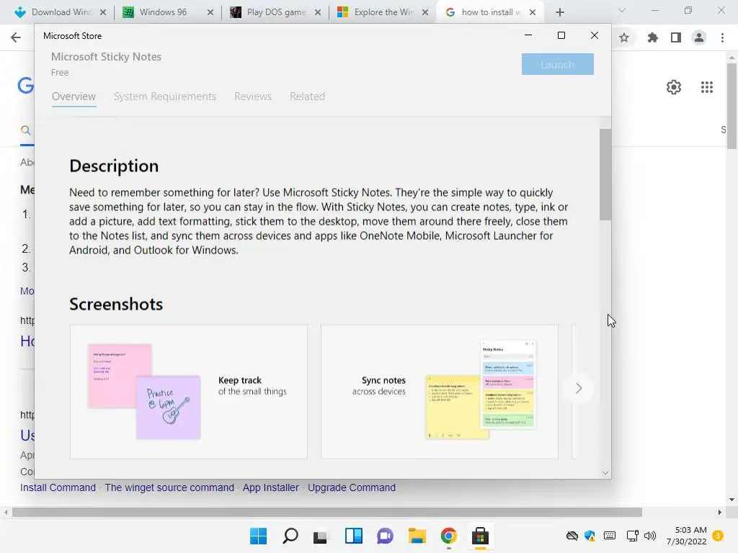The image size is (738, 553).
Task: Open the Overview tab
Action: [x=74, y=96]
